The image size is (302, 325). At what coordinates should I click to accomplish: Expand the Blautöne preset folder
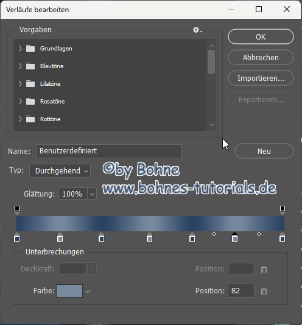[20, 66]
